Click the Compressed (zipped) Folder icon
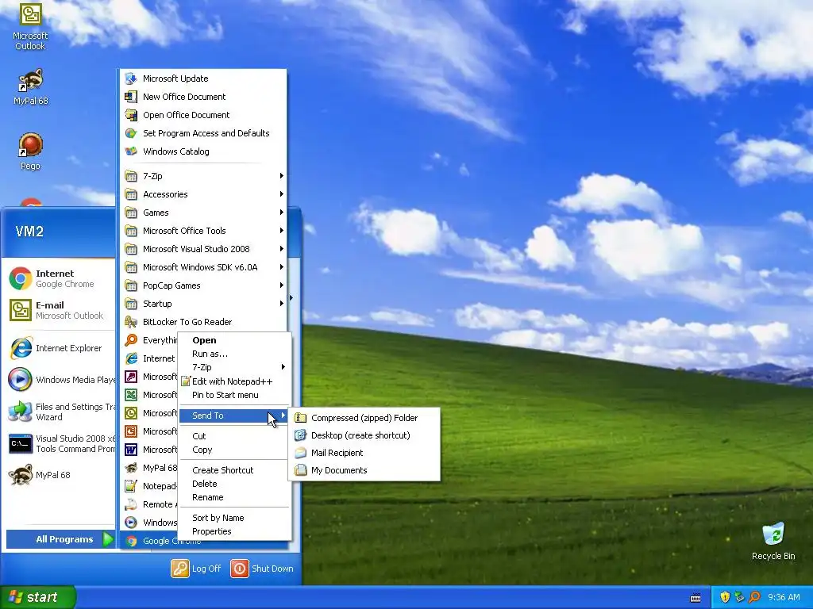 point(300,418)
